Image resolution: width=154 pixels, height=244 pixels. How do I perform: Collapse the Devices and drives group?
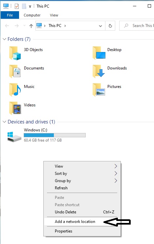coord(4,122)
